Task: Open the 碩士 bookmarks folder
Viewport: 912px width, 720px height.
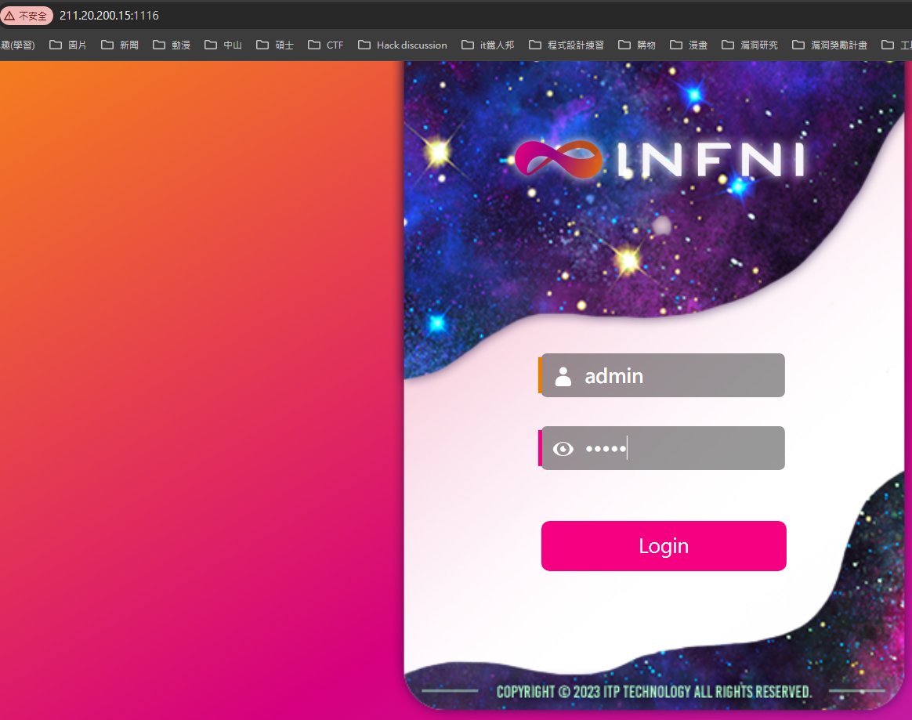Action: (275, 45)
